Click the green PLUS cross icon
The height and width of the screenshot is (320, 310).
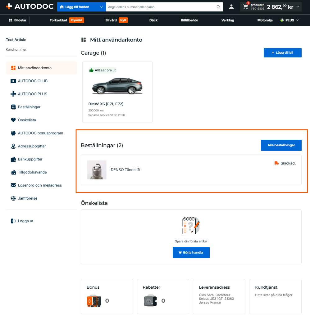[x=282, y=20]
